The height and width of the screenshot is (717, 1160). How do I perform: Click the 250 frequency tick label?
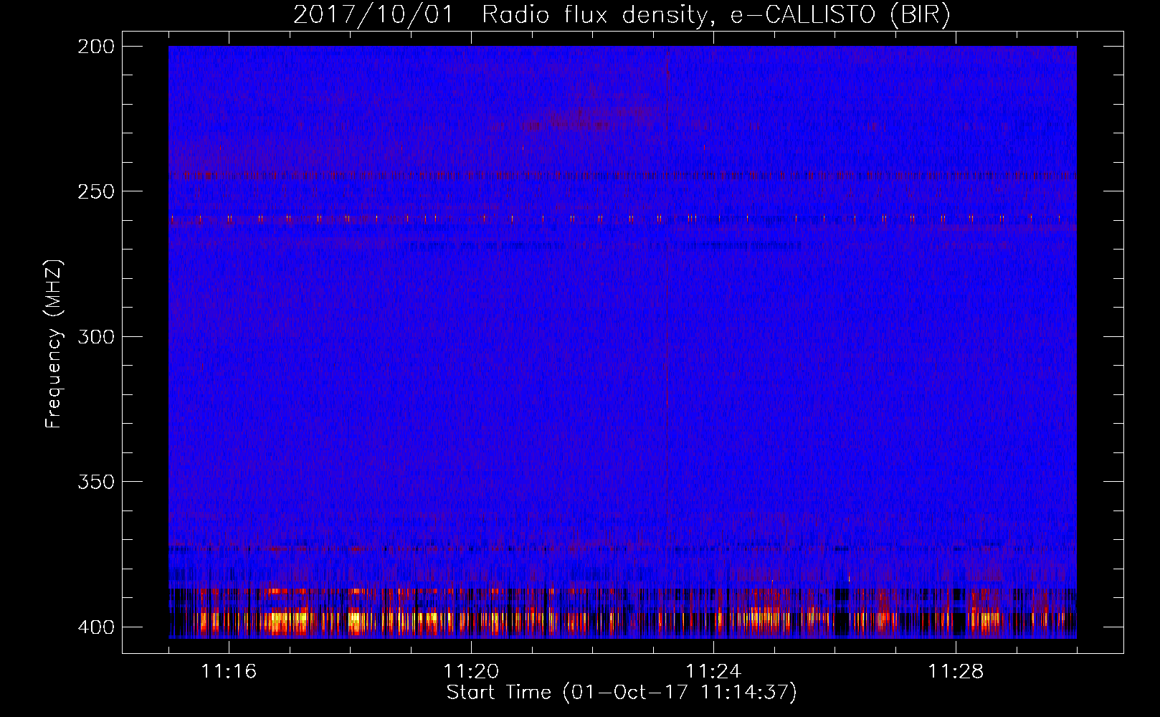(96, 191)
